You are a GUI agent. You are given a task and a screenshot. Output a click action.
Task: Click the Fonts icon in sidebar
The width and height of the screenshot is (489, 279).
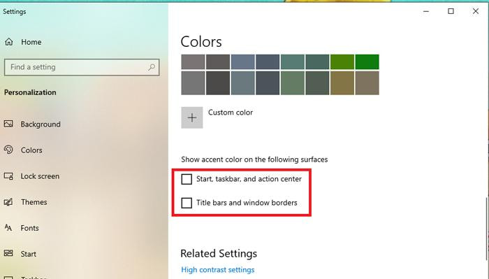(x=8, y=228)
